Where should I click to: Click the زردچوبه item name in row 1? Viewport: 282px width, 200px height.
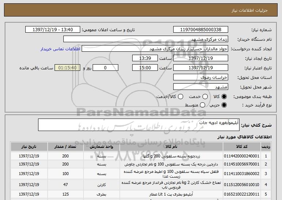click(171, 156)
